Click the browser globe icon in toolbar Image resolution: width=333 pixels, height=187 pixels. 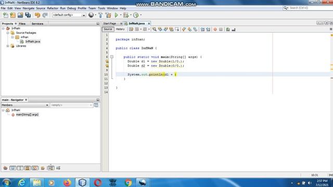[91, 15]
